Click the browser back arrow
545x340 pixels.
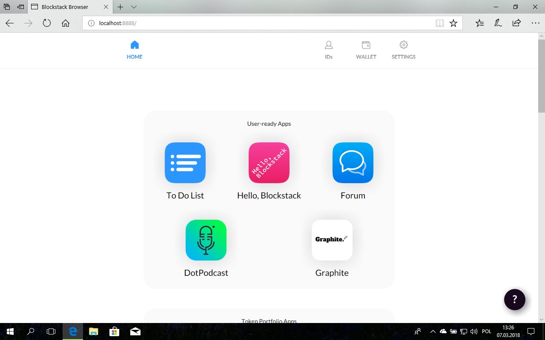(x=10, y=23)
